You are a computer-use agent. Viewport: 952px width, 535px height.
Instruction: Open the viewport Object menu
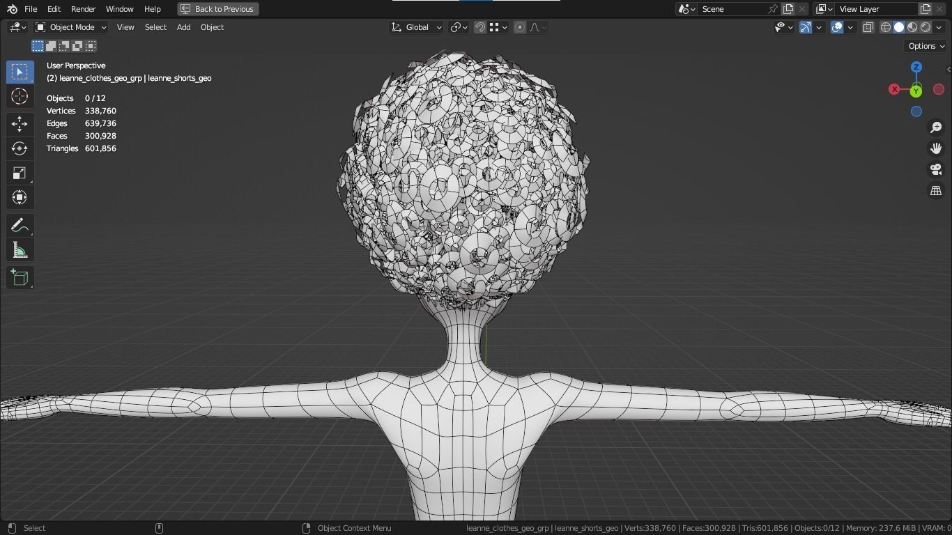(x=212, y=27)
